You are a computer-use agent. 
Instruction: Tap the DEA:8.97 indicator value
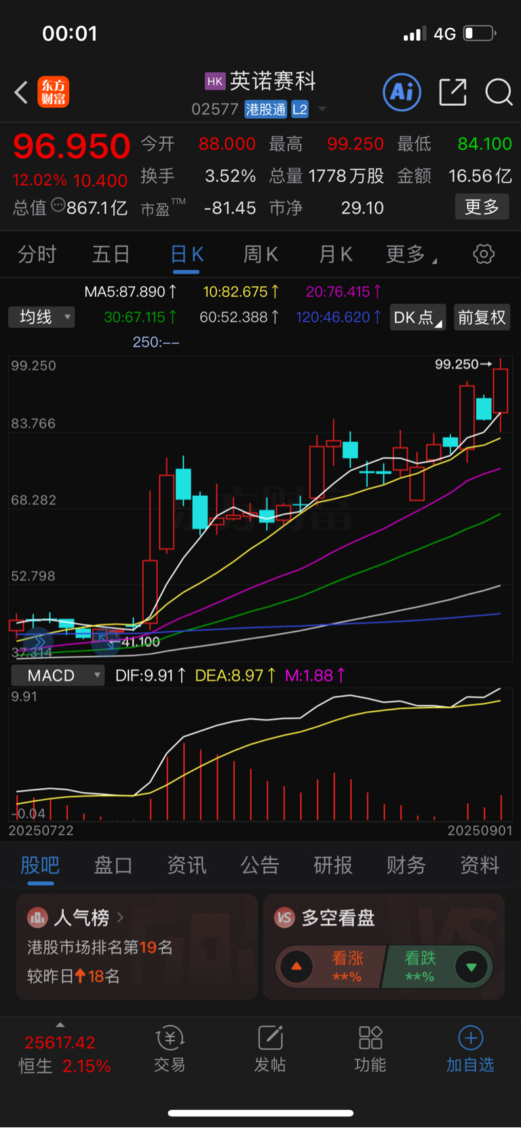coord(235,676)
